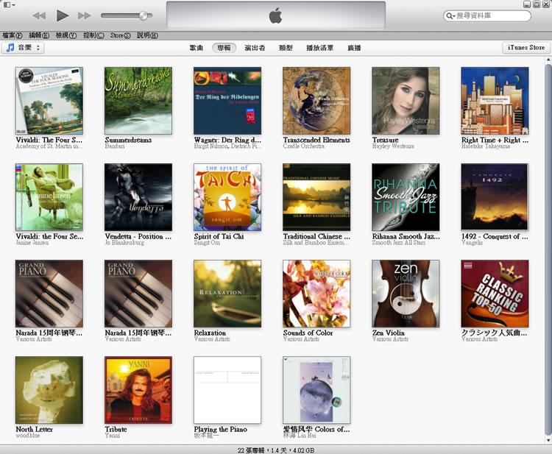This screenshot has height=454, width=552.
Task: Select the Right Time + Right album cover
Action: tap(495, 101)
